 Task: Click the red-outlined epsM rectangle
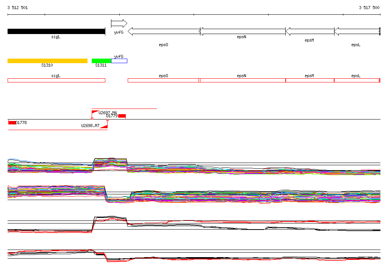click(x=310, y=80)
